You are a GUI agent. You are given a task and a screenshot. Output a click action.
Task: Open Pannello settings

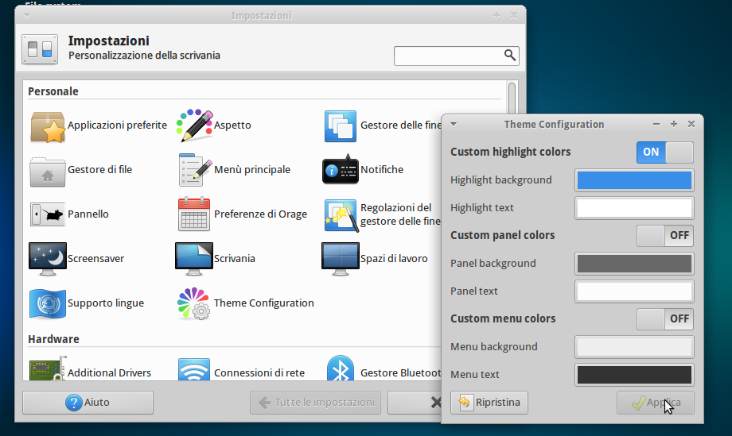coord(69,214)
